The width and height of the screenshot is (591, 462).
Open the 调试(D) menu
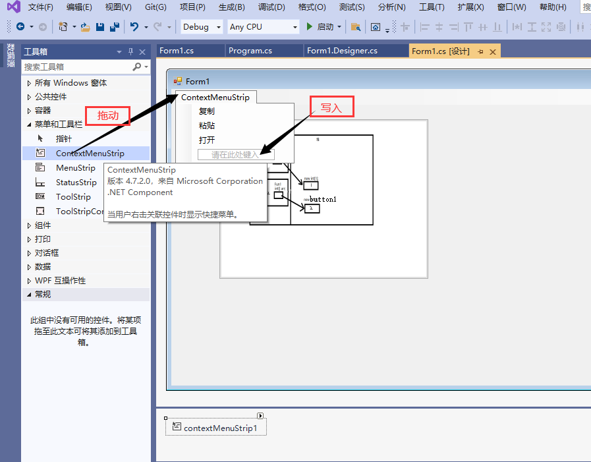click(x=271, y=7)
